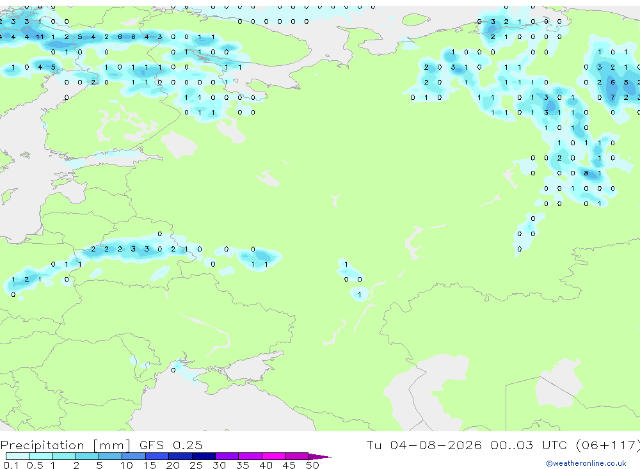
Task: Click the legend label 30
Action: pos(219,465)
